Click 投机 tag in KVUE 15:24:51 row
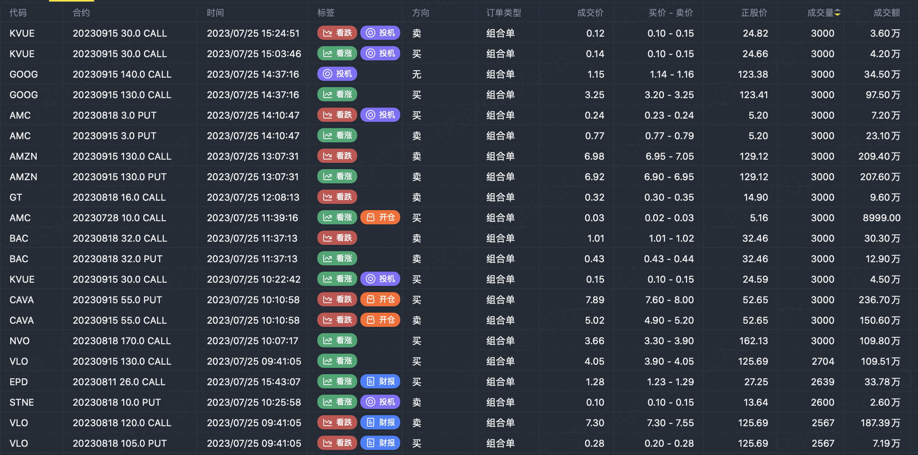918x455 pixels. pos(380,33)
